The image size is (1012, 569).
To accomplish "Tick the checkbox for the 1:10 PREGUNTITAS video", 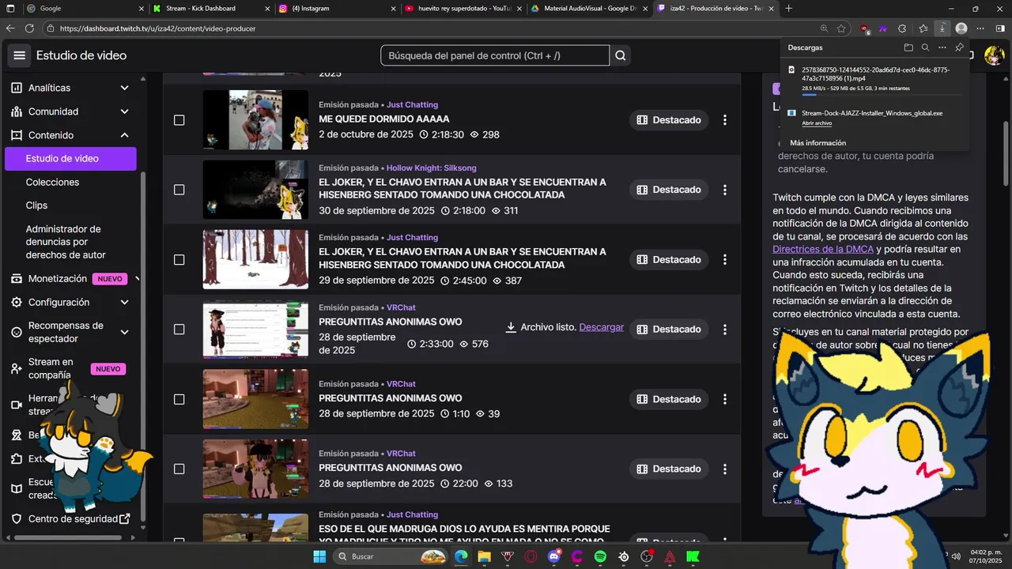I will (179, 399).
